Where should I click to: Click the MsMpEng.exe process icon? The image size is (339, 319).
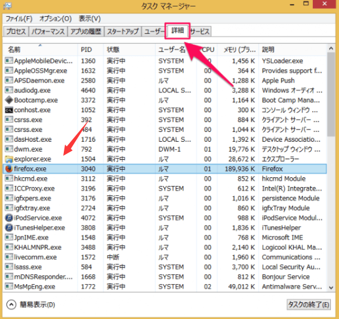tap(9, 286)
